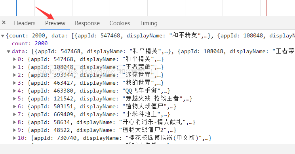Expand item 10 樱花校园模拟器

(x=14, y=138)
